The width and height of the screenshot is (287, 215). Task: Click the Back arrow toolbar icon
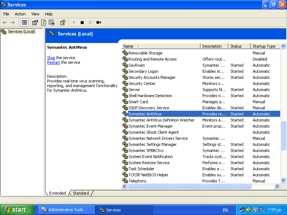[5, 23]
